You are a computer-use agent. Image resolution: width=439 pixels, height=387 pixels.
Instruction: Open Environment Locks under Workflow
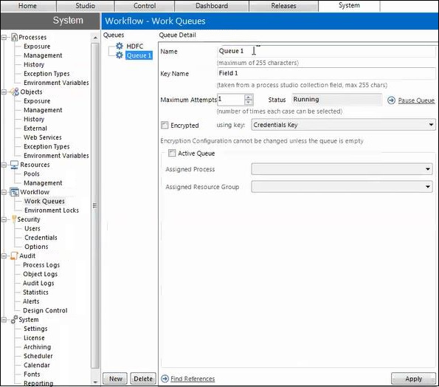[x=52, y=210]
